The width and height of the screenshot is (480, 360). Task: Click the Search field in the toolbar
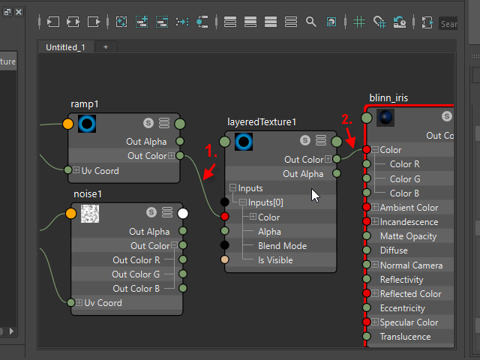(448, 24)
